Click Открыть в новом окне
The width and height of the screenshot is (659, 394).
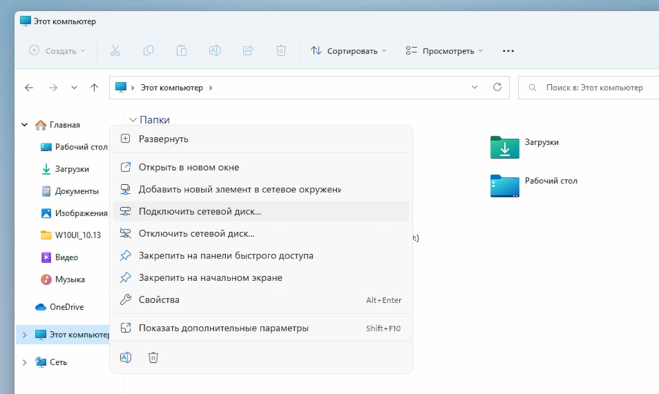pyautogui.click(x=189, y=167)
